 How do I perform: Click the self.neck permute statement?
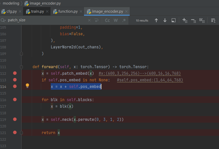82,120
